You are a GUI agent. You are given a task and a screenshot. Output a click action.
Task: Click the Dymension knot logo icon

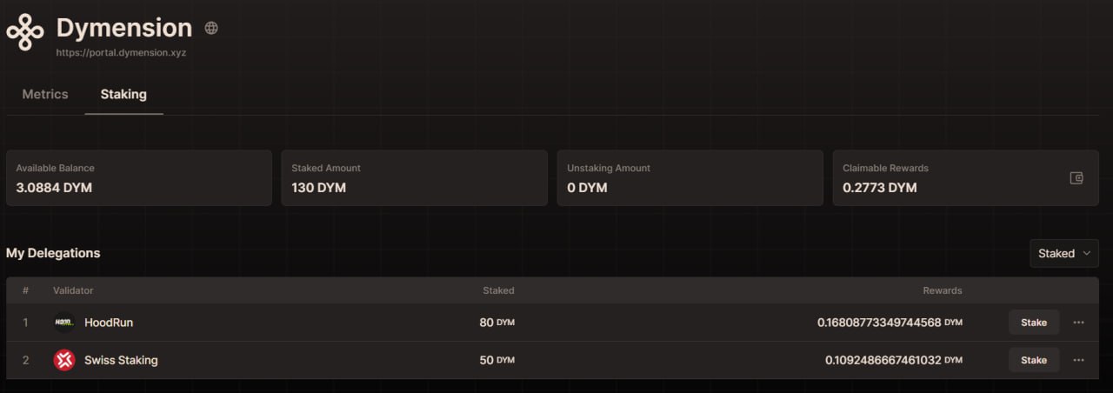click(x=25, y=33)
